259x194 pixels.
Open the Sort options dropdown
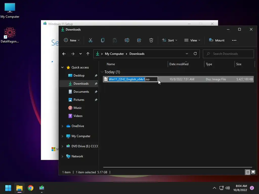[169, 40]
